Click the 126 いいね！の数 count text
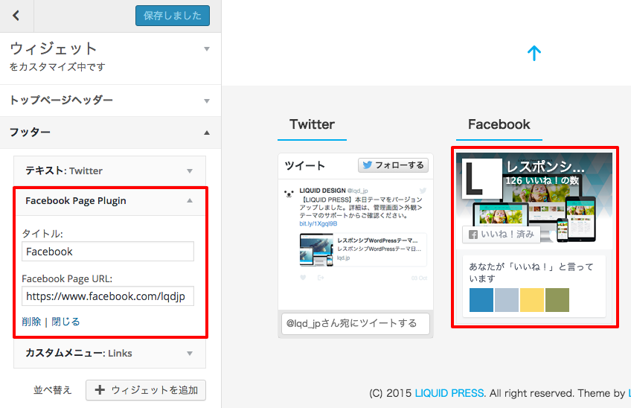 click(x=542, y=180)
